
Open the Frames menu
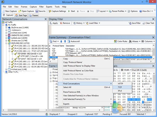click(x=24, y=7)
